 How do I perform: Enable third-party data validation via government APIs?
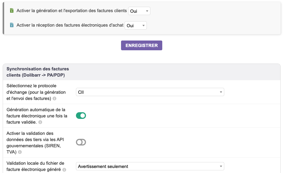point(81,142)
